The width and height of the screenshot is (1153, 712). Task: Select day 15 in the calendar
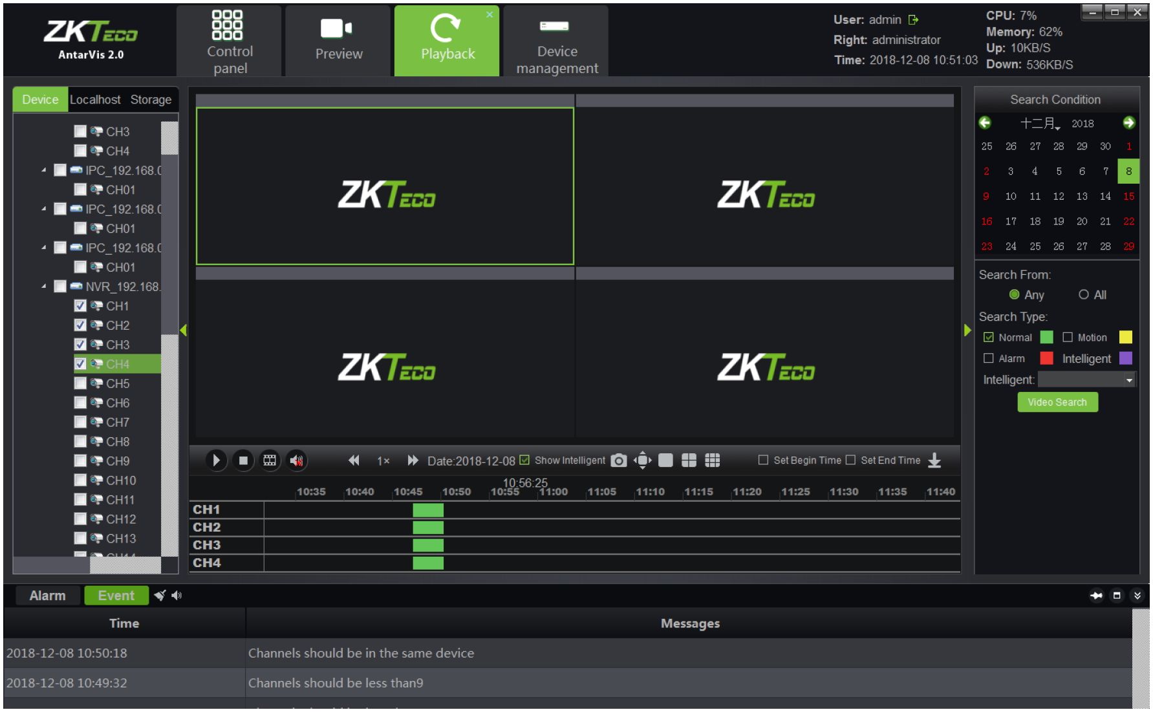[1128, 197]
